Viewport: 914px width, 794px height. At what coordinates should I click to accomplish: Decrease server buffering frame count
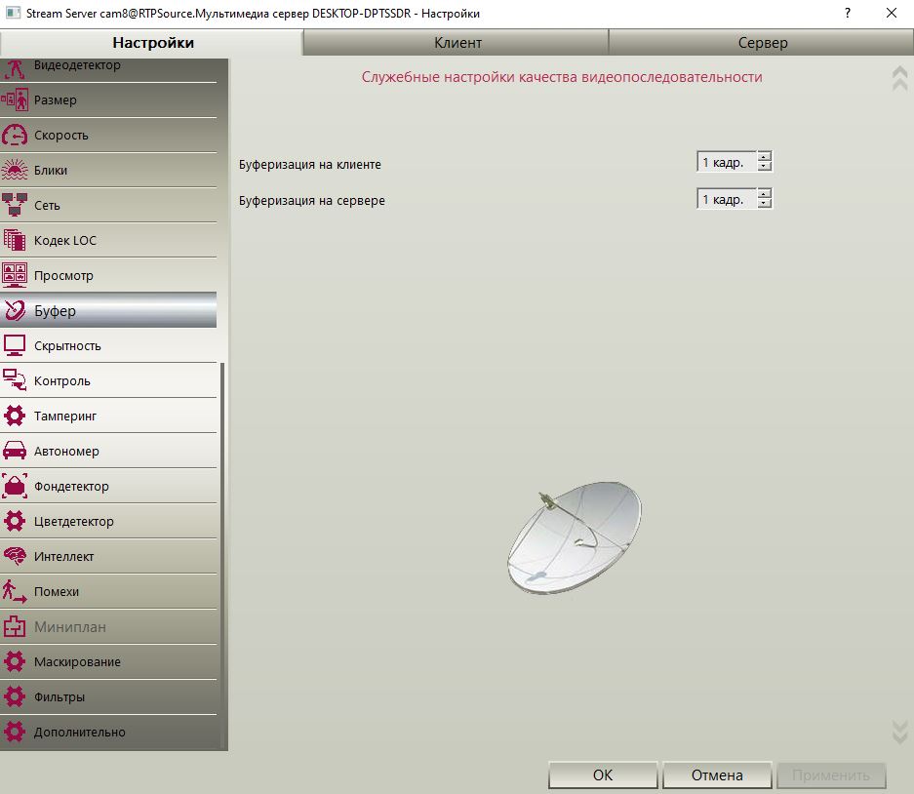coord(764,204)
